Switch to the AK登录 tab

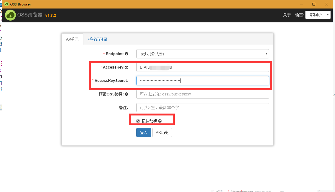72,39
